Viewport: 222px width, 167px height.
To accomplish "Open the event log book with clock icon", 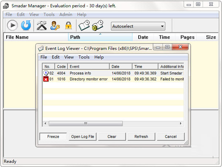I will (x=84, y=25).
